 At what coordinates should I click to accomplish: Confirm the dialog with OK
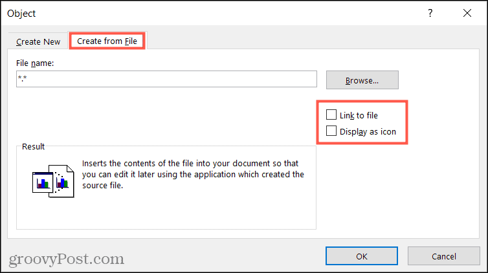(362, 256)
